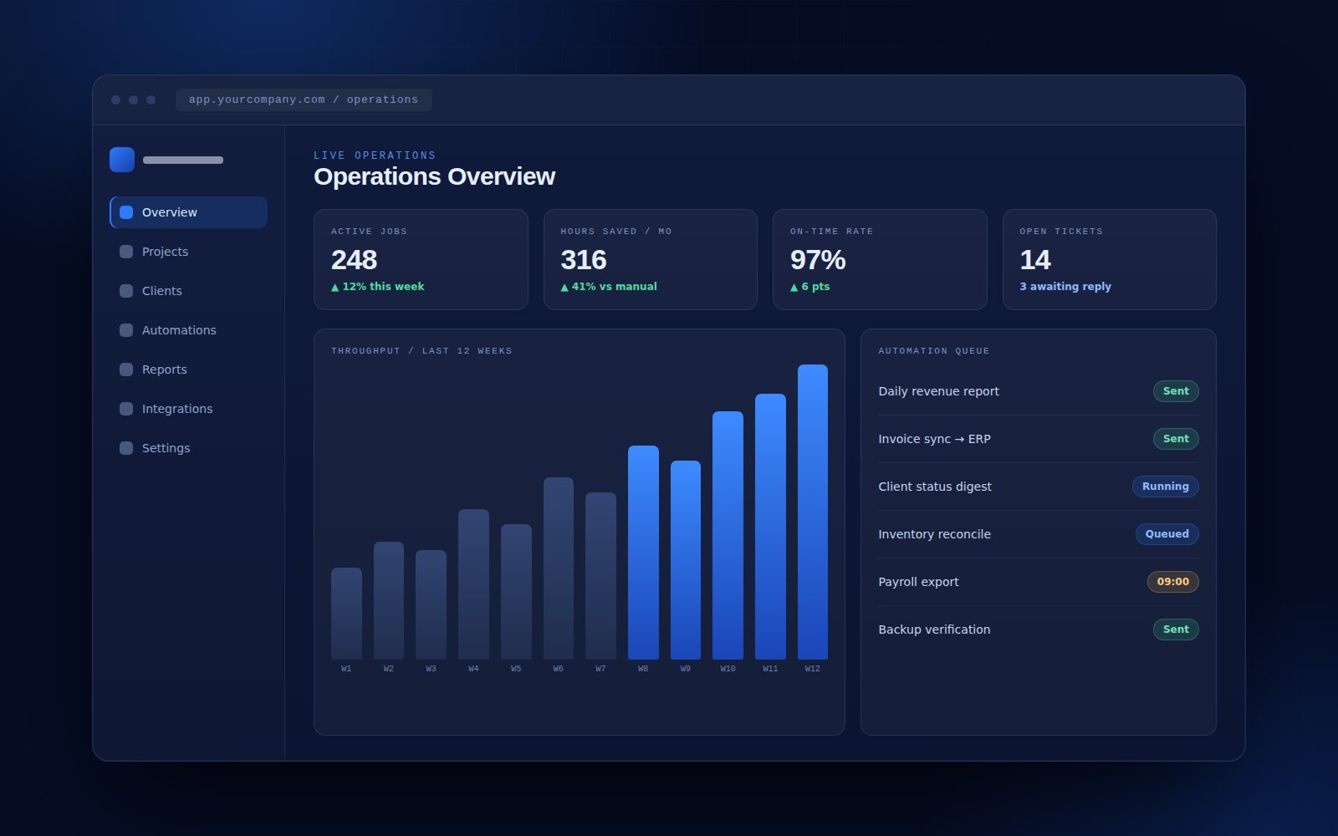Open the Automations menu item

click(x=188, y=330)
